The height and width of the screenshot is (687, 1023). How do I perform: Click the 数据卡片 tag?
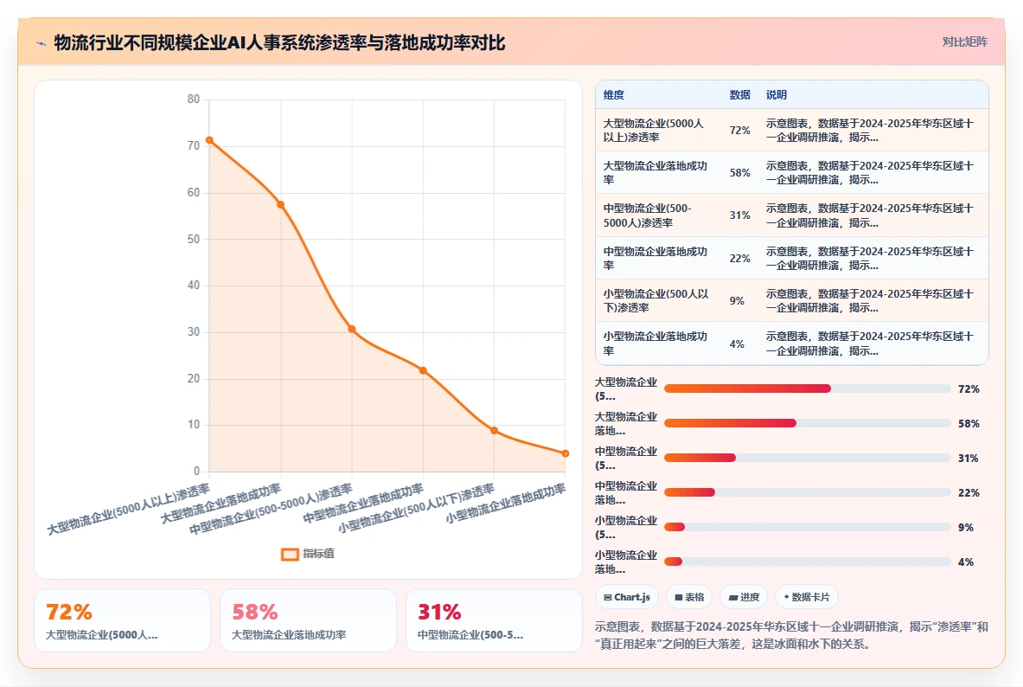pyautogui.click(x=807, y=597)
